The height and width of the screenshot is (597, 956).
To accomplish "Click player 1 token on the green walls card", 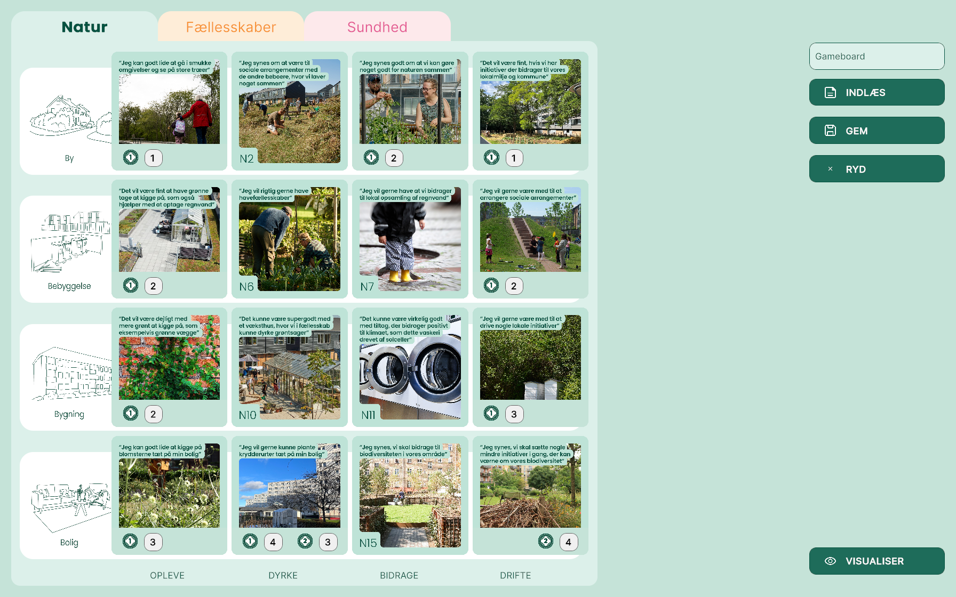I will [x=131, y=414].
